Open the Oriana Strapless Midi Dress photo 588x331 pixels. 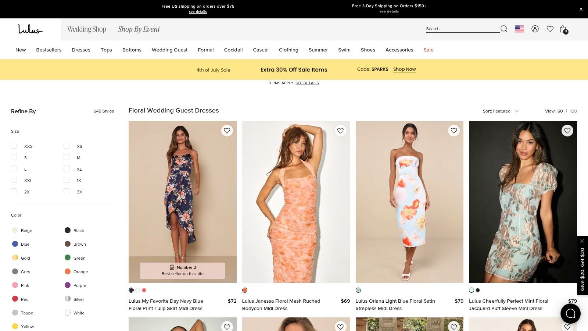[409, 202]
